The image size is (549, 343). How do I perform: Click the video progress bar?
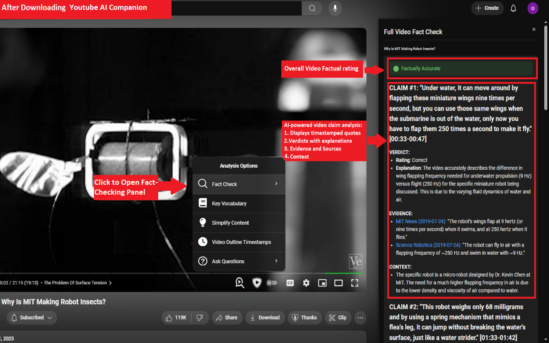point(181,273)
